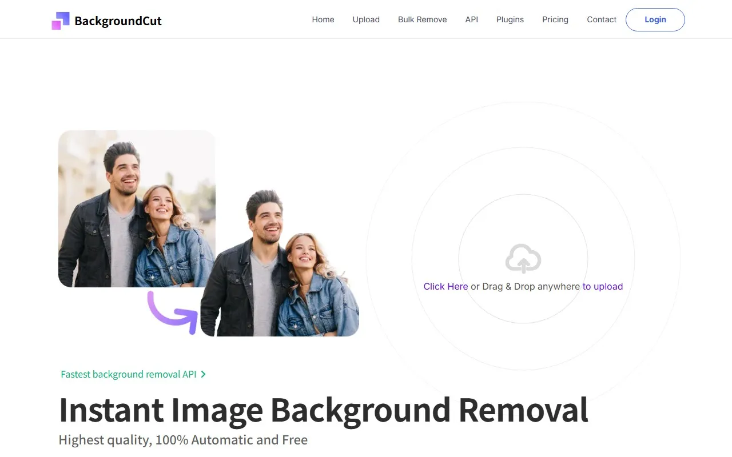Open the Home page from navigation

(323, 19)
